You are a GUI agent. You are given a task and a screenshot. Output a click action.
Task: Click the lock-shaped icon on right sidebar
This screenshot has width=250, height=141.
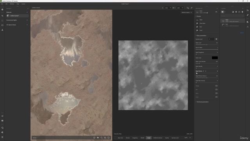click(x=248, y=27)
